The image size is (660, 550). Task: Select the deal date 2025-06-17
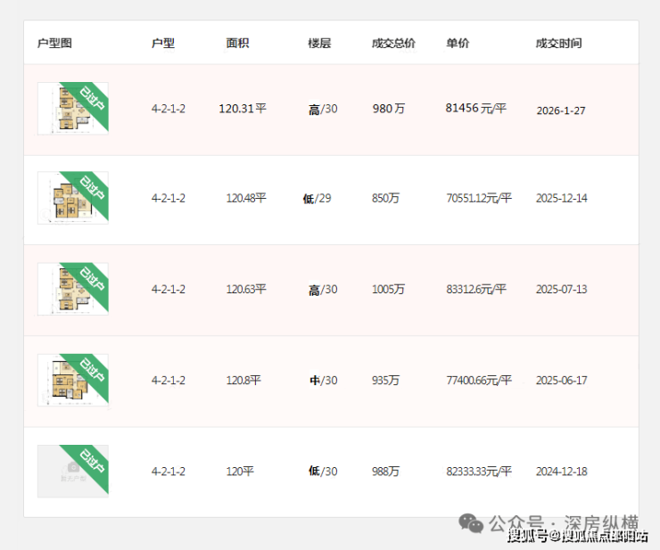(x=562, y=381)
